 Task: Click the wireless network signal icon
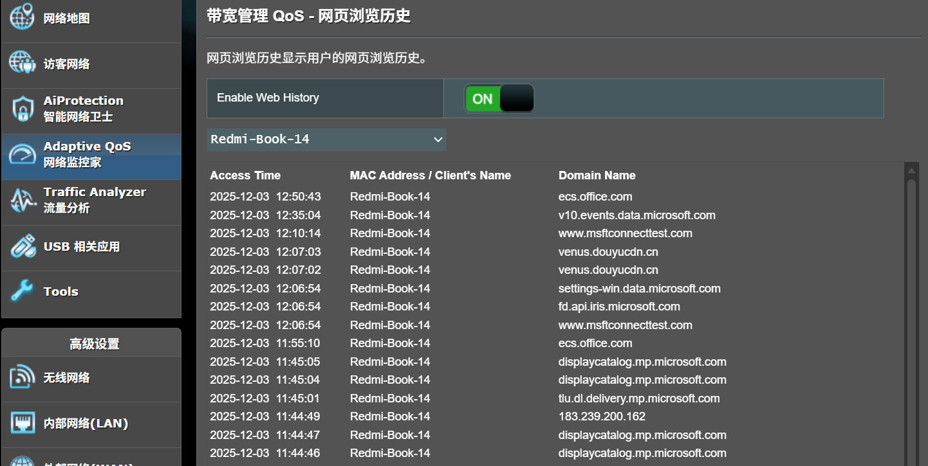coord(23,377)
